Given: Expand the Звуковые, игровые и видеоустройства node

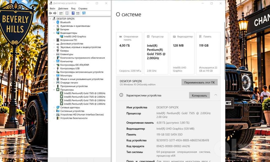Looking at the screenshot, I should click(x=54, y=47).
